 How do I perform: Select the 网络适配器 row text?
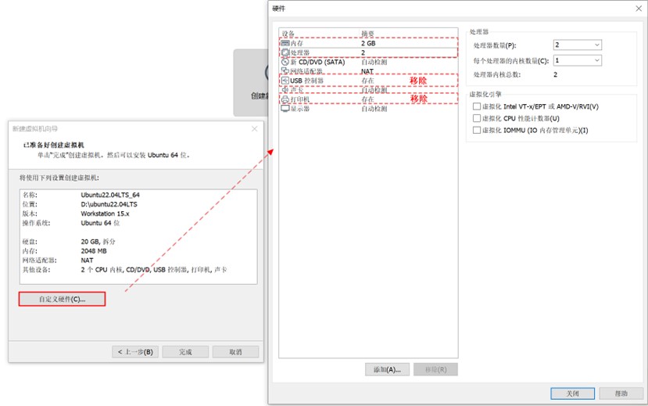[306, 71]
